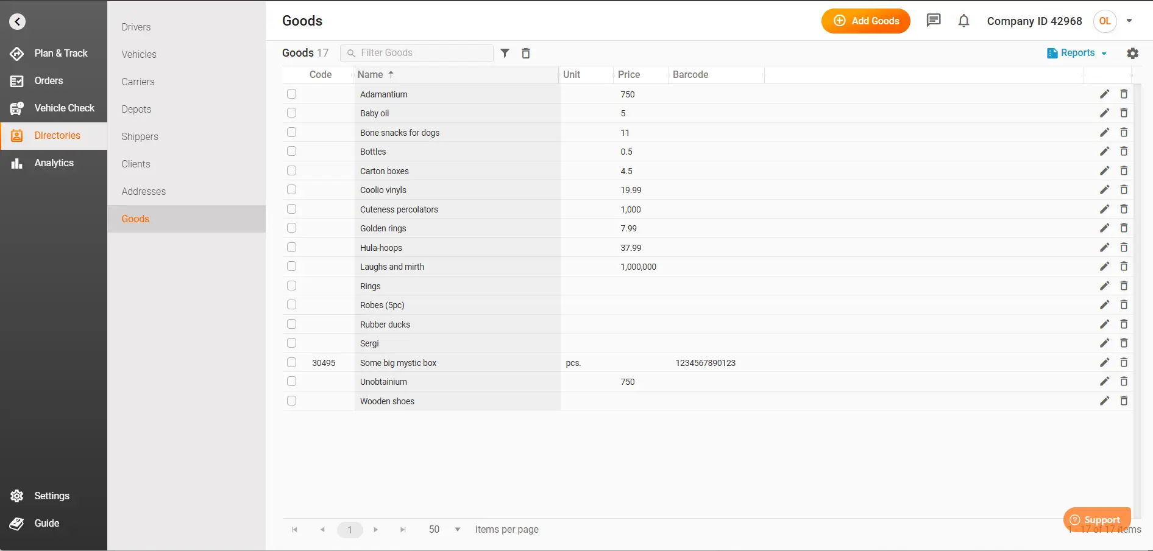Open the Clients directory
This screenshot has height=551, width=1153.
[x=136, y=164]
